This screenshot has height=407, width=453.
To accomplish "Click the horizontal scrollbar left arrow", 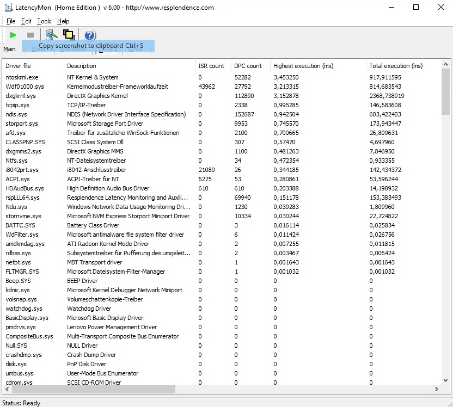I will [x=7, y=390].
